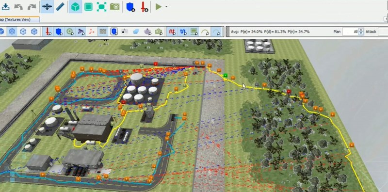Toggle the brick wall barriers icon
Viewport: 388px width, 192px height.
coord(103,32)
